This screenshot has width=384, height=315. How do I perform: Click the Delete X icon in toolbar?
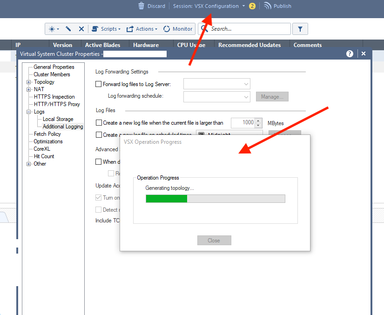81,29
